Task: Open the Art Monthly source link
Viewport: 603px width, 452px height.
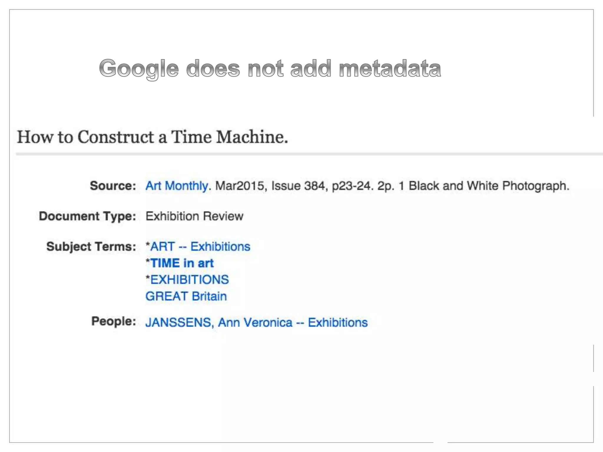Action: tap(177, 186)
